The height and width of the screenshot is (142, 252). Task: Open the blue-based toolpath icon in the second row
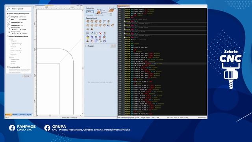coord(109,25)
